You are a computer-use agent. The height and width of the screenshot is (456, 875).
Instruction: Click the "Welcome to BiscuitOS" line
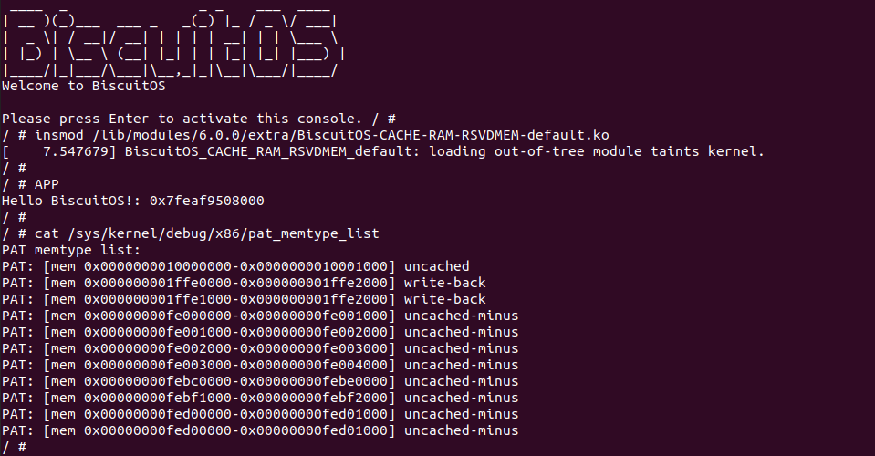[82, 87]
